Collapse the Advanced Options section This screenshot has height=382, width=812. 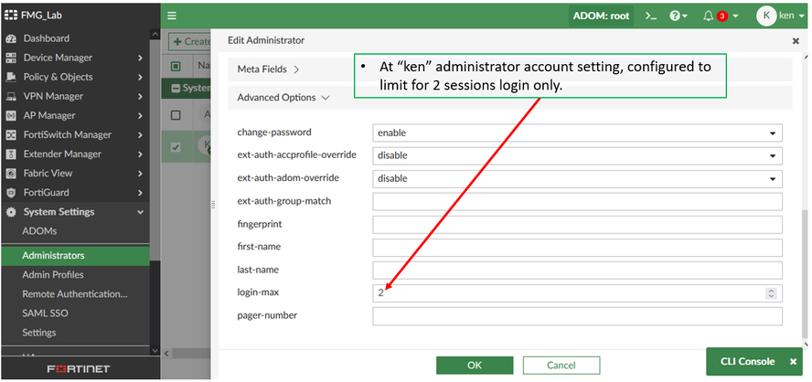click(283, 97)
